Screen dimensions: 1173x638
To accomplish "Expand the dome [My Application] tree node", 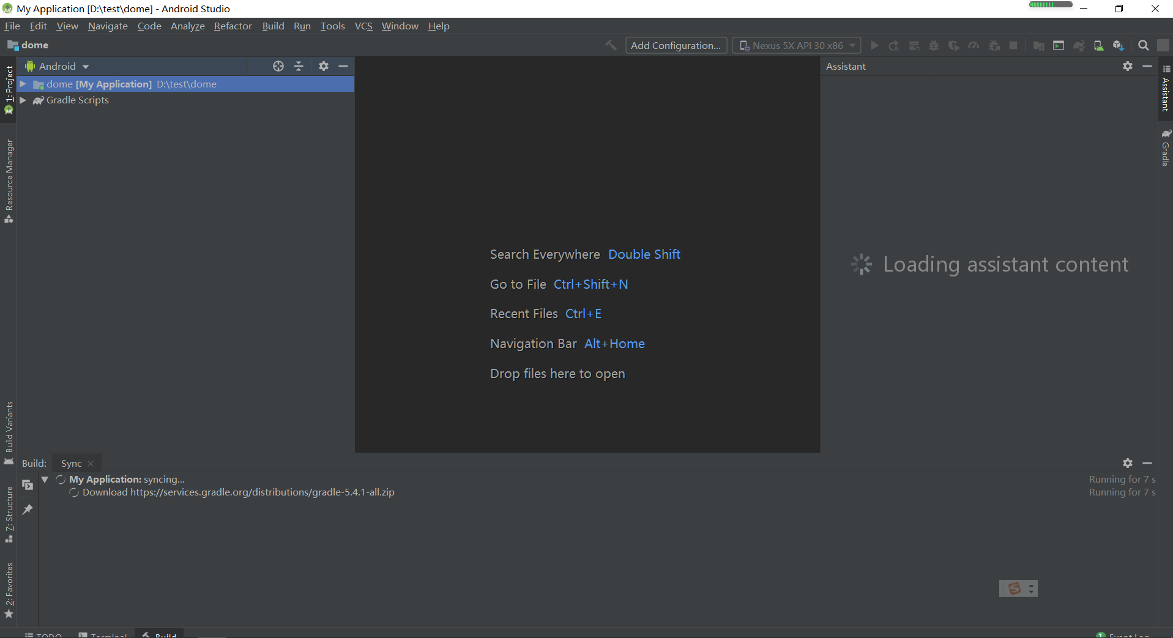I will point(23,84).
